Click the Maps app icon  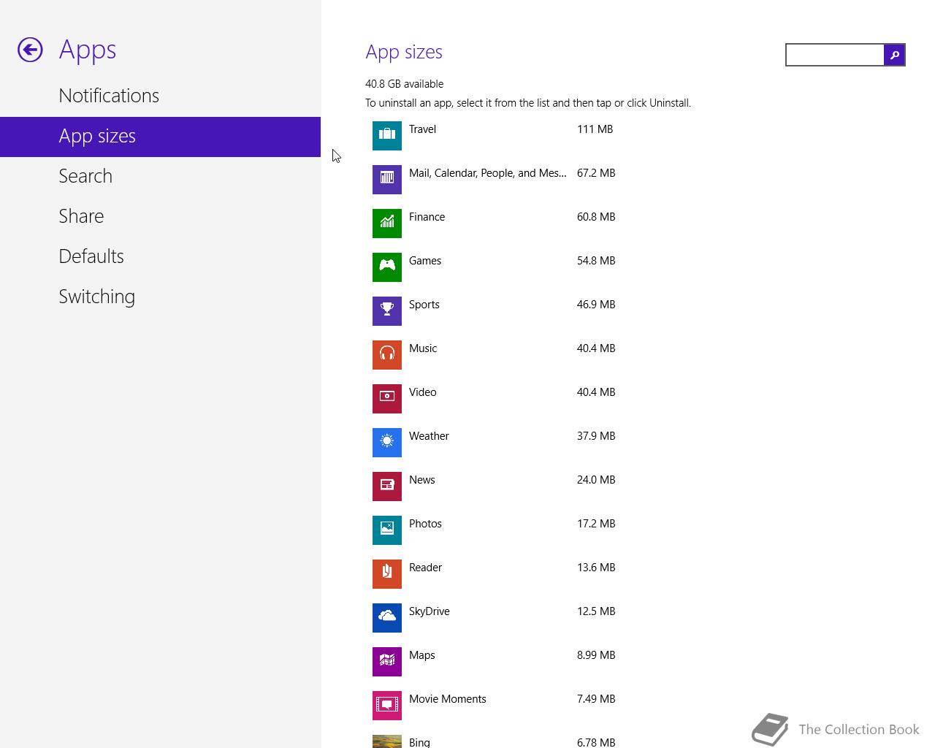387,662
